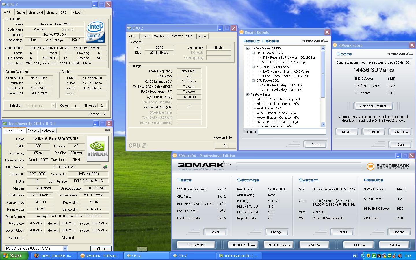Collapse the HDR/SM3.0 Score tree node
416x260 pixels.
[x=253, y=67]
